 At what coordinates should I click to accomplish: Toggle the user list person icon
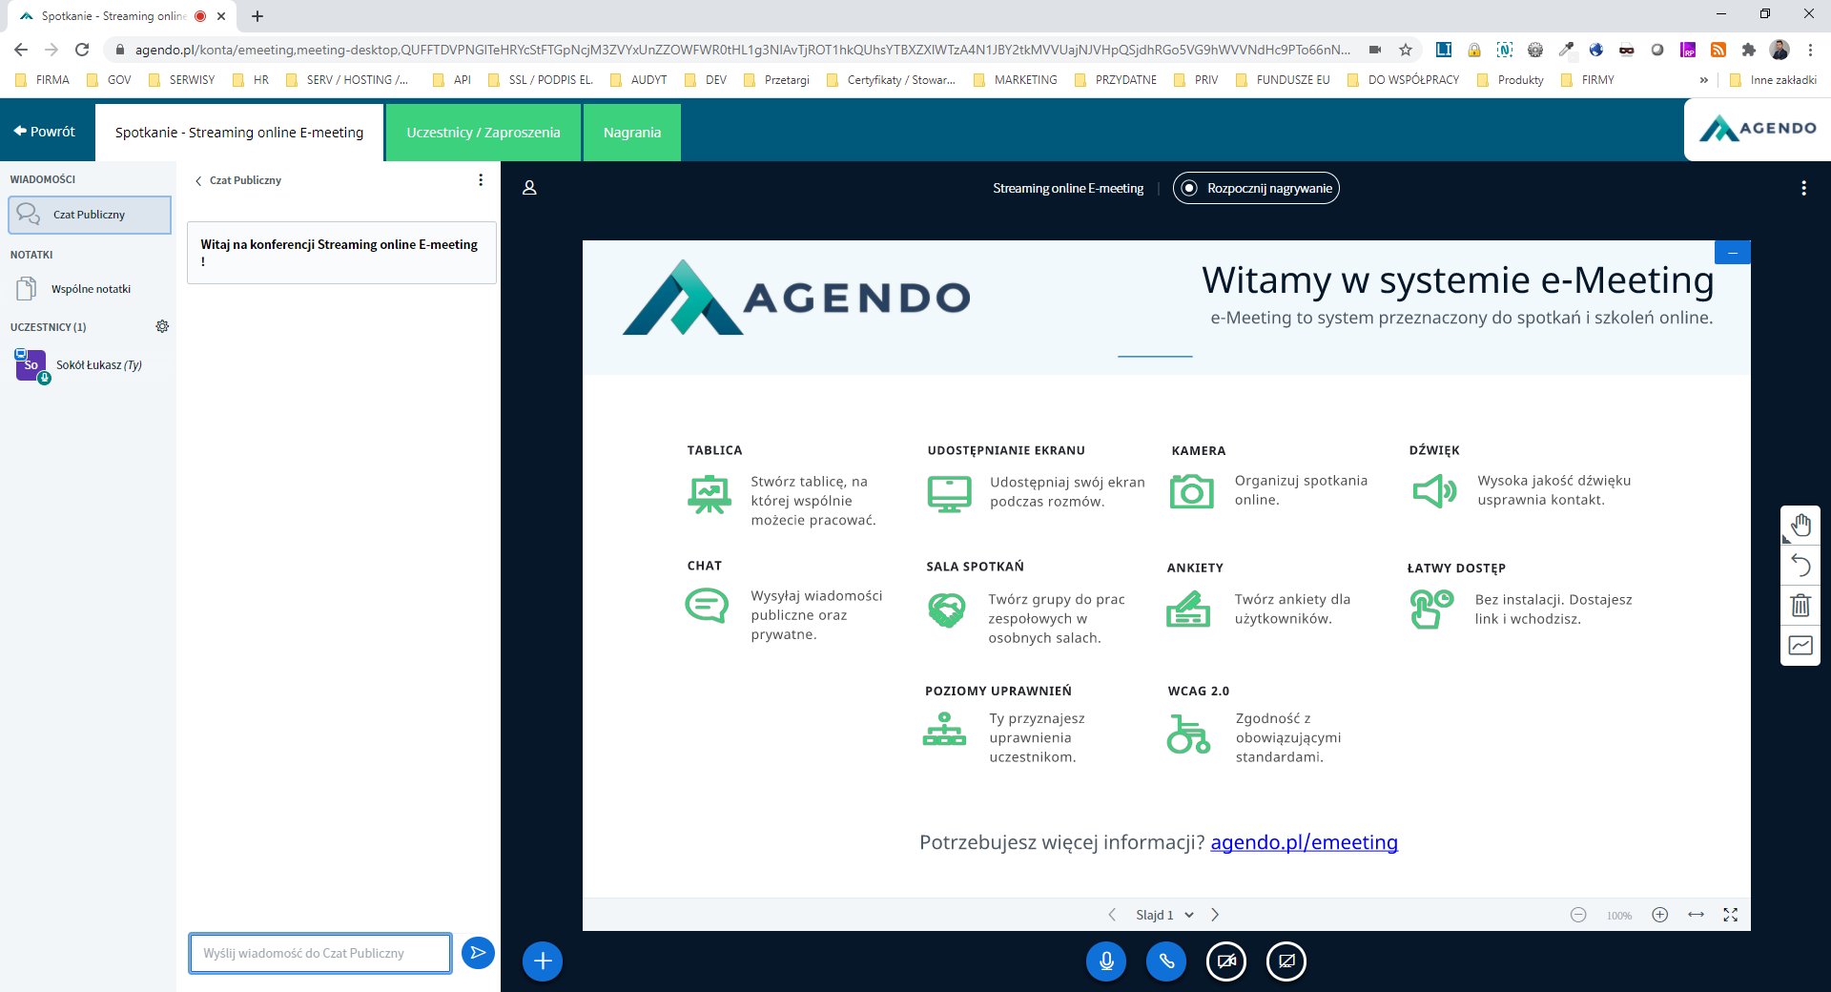(529, 189)
